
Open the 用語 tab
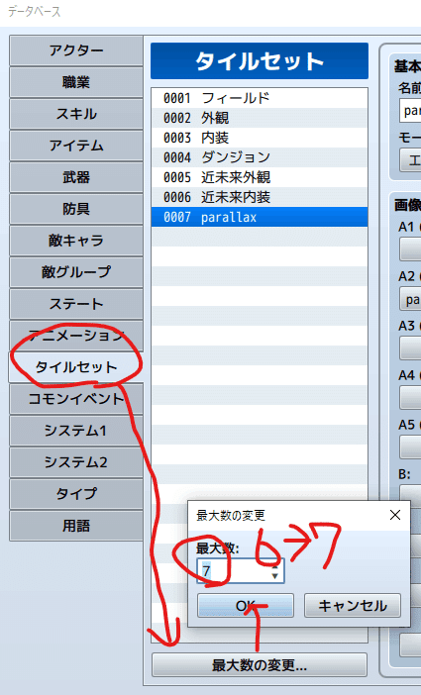(x=76, y=526)
